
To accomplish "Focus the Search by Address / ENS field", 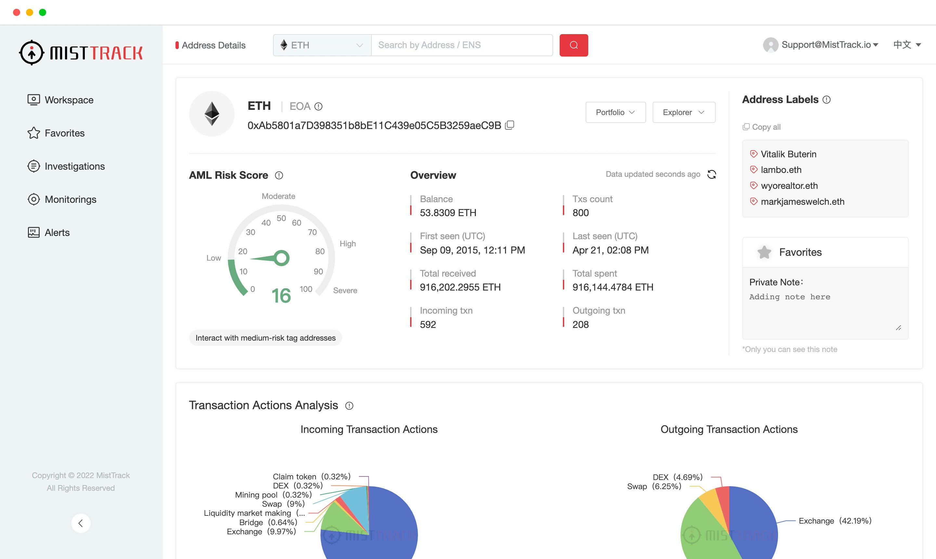I will pyautogui.click(x=461, y=45).
